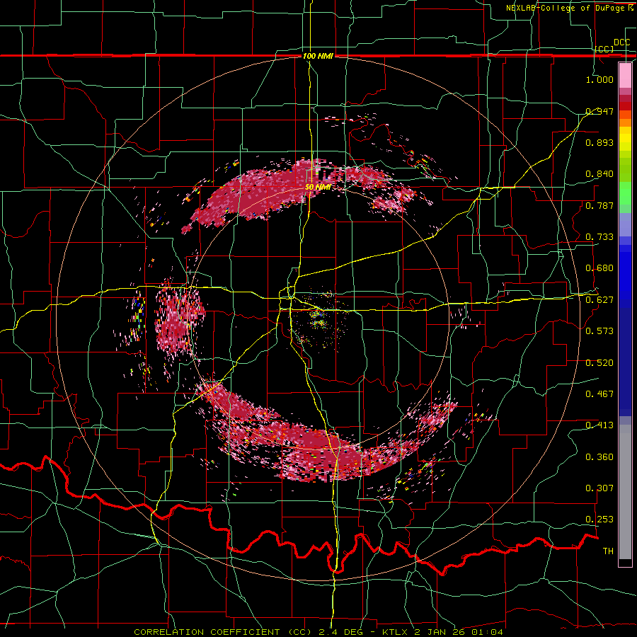Click the 0.467 scale value
The width and height of the screenshot is (637, 637).
[599, 394]
